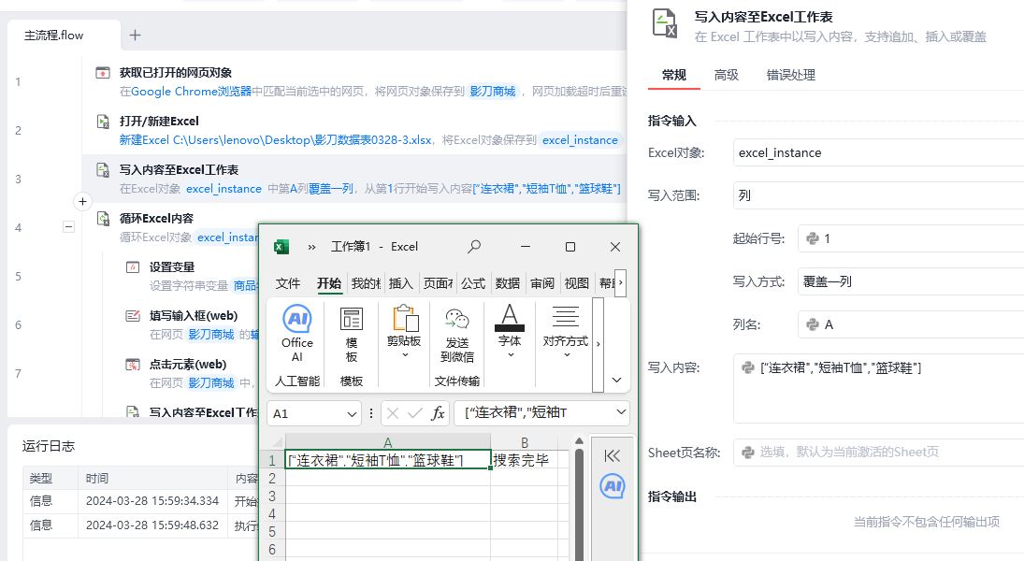Open Office AI in the Excel ribbon
Viewport: 1024px width, 561px height.
296,332
